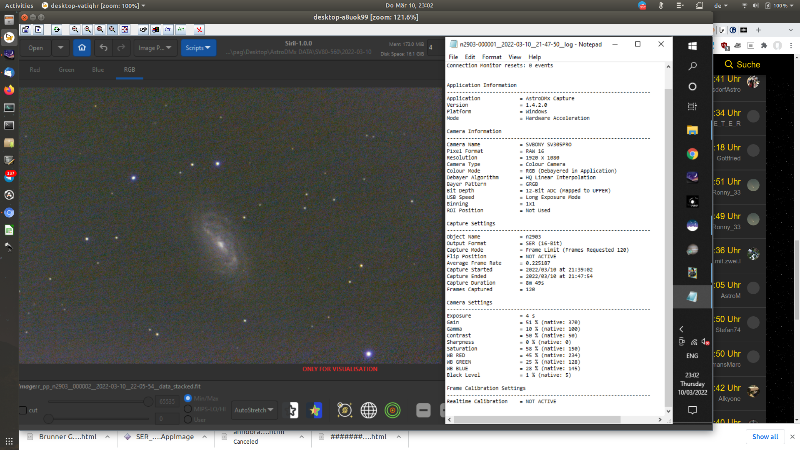
Task: Launch Chrome from the Windows taskbar
Action: tap(692, 154)
